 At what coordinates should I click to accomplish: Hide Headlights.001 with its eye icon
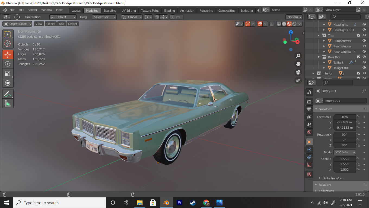click(x=364, y=30)
